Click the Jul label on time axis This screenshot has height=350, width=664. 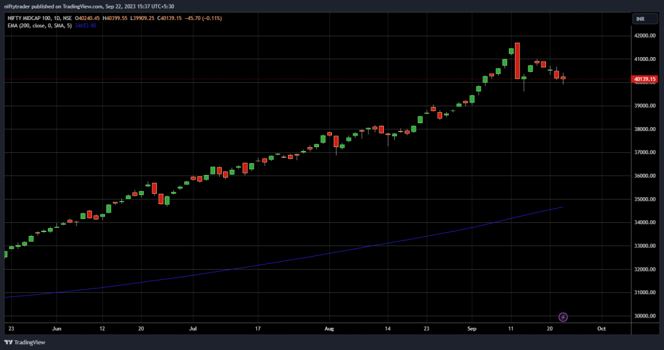[x=193, y=329]
